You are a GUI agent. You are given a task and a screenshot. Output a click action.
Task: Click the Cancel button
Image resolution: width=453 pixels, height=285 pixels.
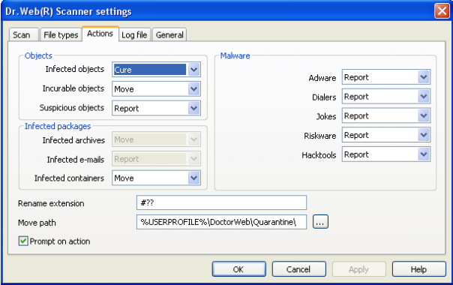(299, 269)
